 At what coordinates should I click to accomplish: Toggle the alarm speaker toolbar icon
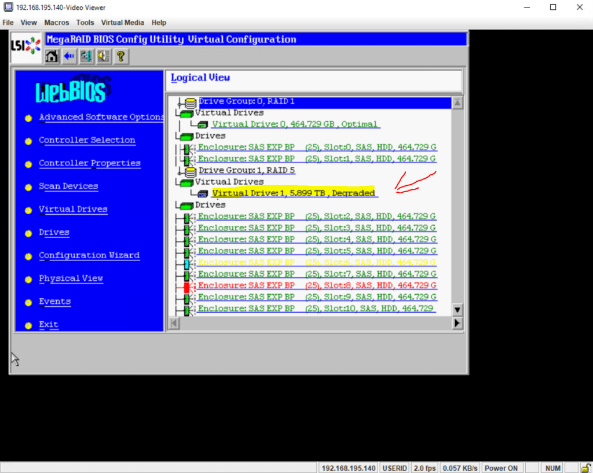coord(104,56)
